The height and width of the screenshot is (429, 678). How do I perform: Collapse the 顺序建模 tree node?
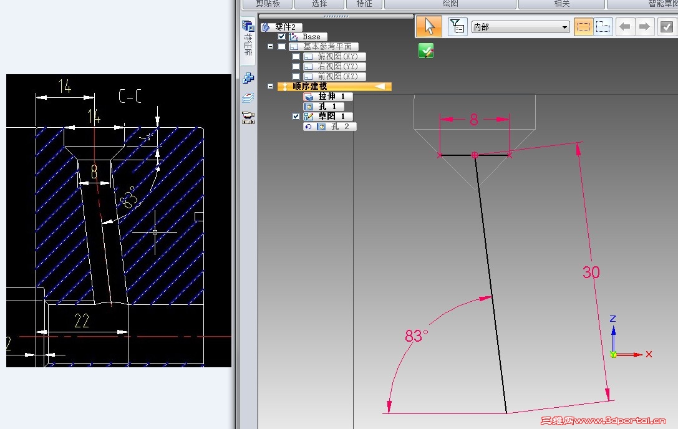click(270, 87)
